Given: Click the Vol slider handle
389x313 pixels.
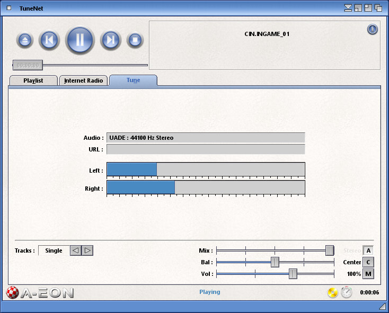Looking at the screenshot, I should (293, 274).
